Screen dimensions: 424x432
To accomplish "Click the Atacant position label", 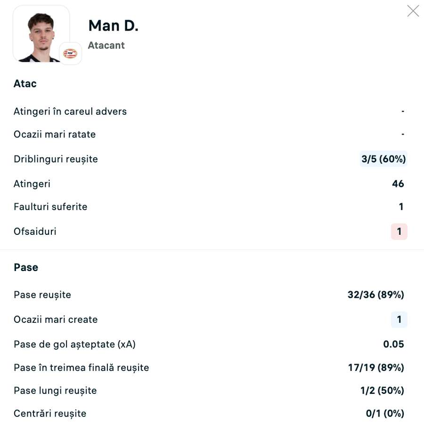I will 106,46.
